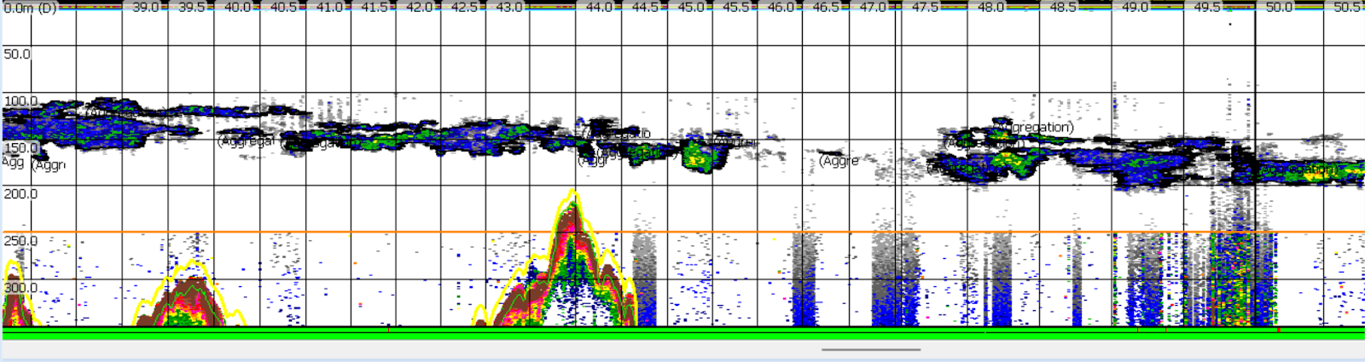
Task: Grab the horizontal scrollbar thumb below the echogram
Action: tap(871, 349)
